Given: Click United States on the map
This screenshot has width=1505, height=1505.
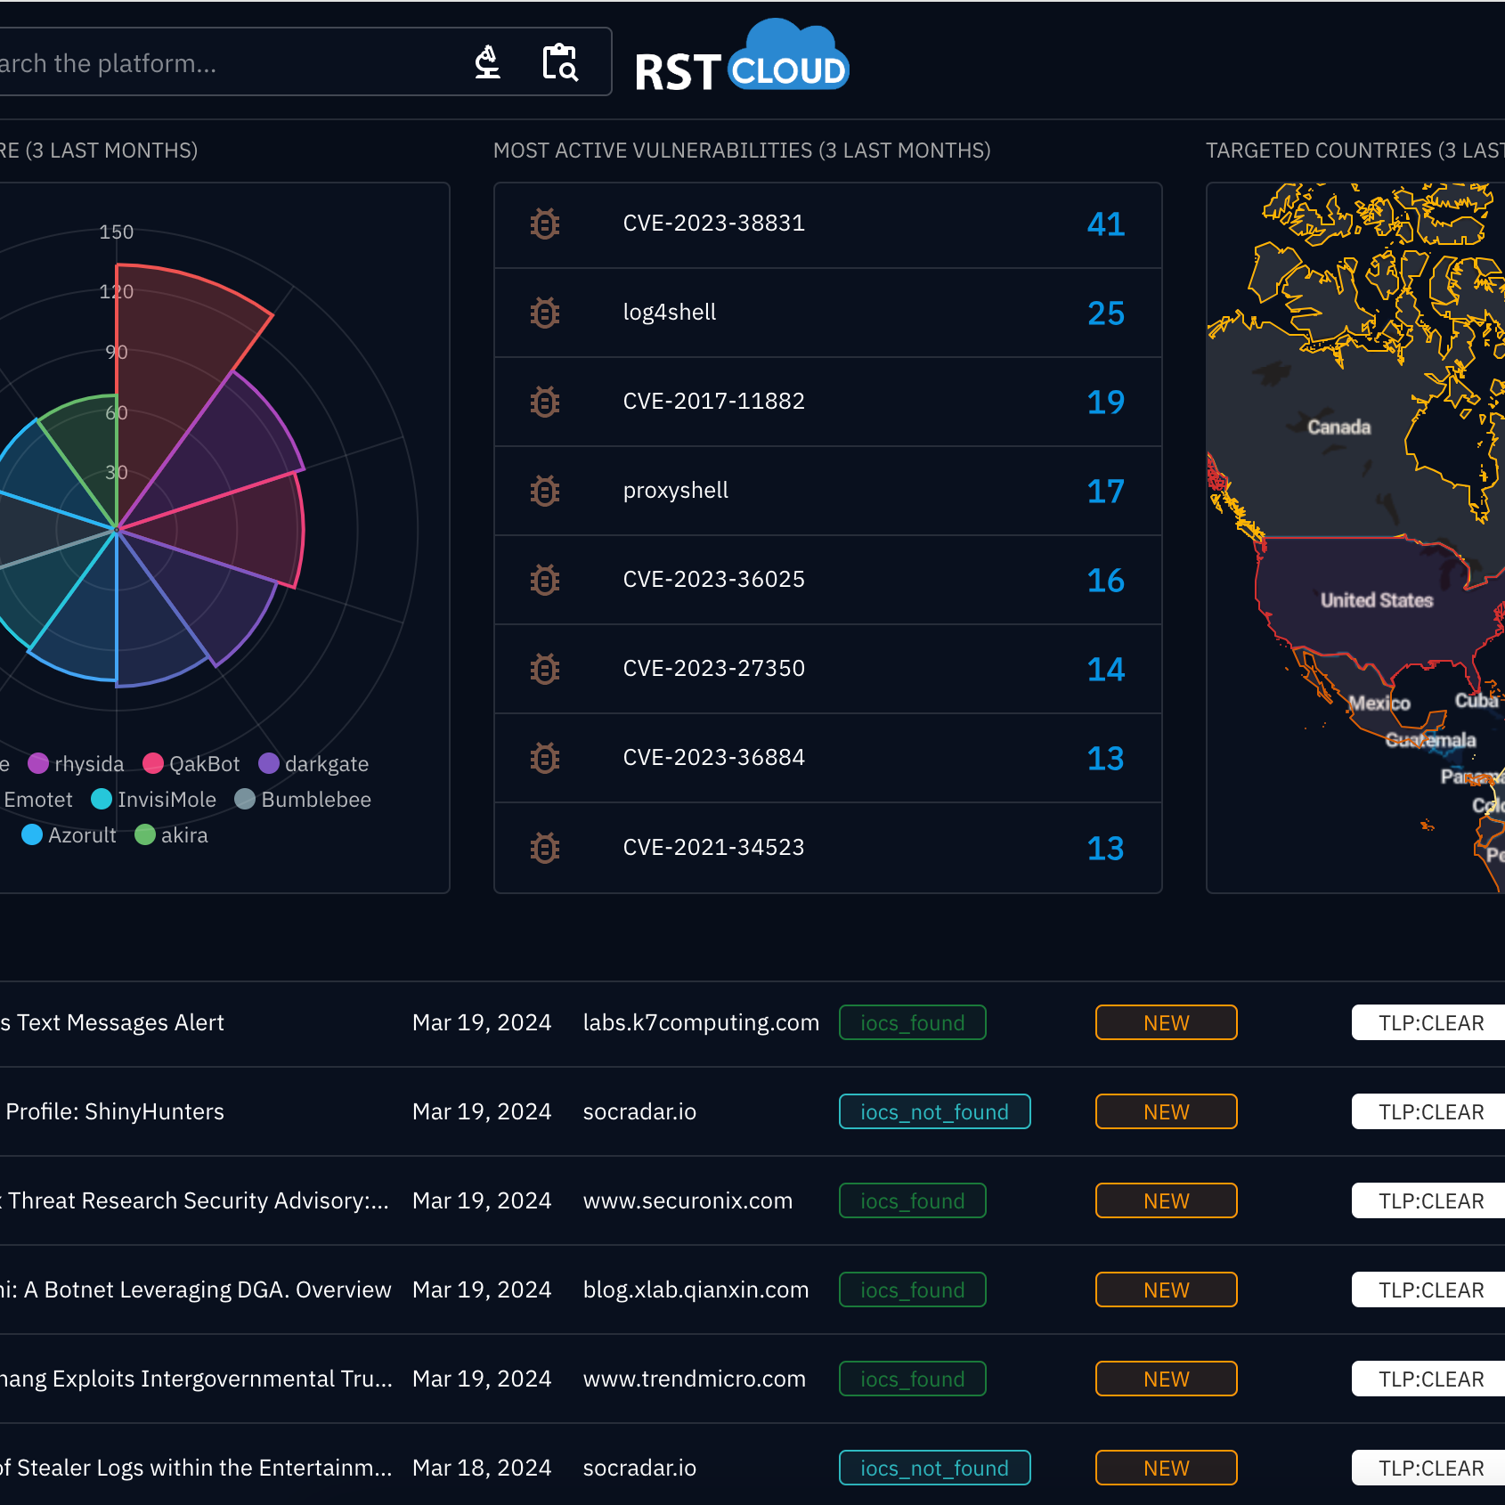Looking at the screenshot, I should [x=1376, y=600].
